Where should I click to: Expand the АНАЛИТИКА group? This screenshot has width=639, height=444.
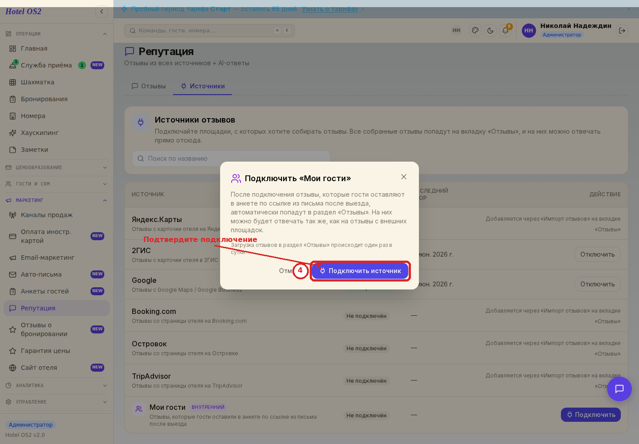click(56, 385)
